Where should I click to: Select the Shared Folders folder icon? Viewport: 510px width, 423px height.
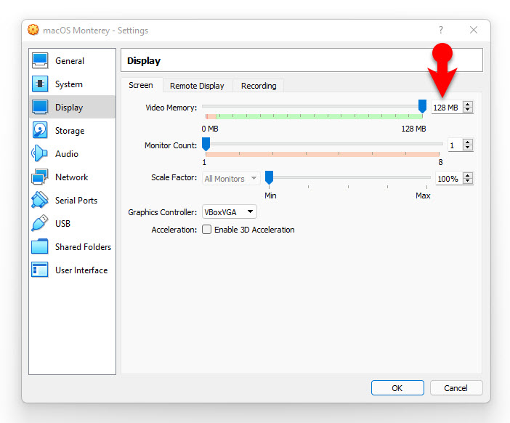point(40,246)
